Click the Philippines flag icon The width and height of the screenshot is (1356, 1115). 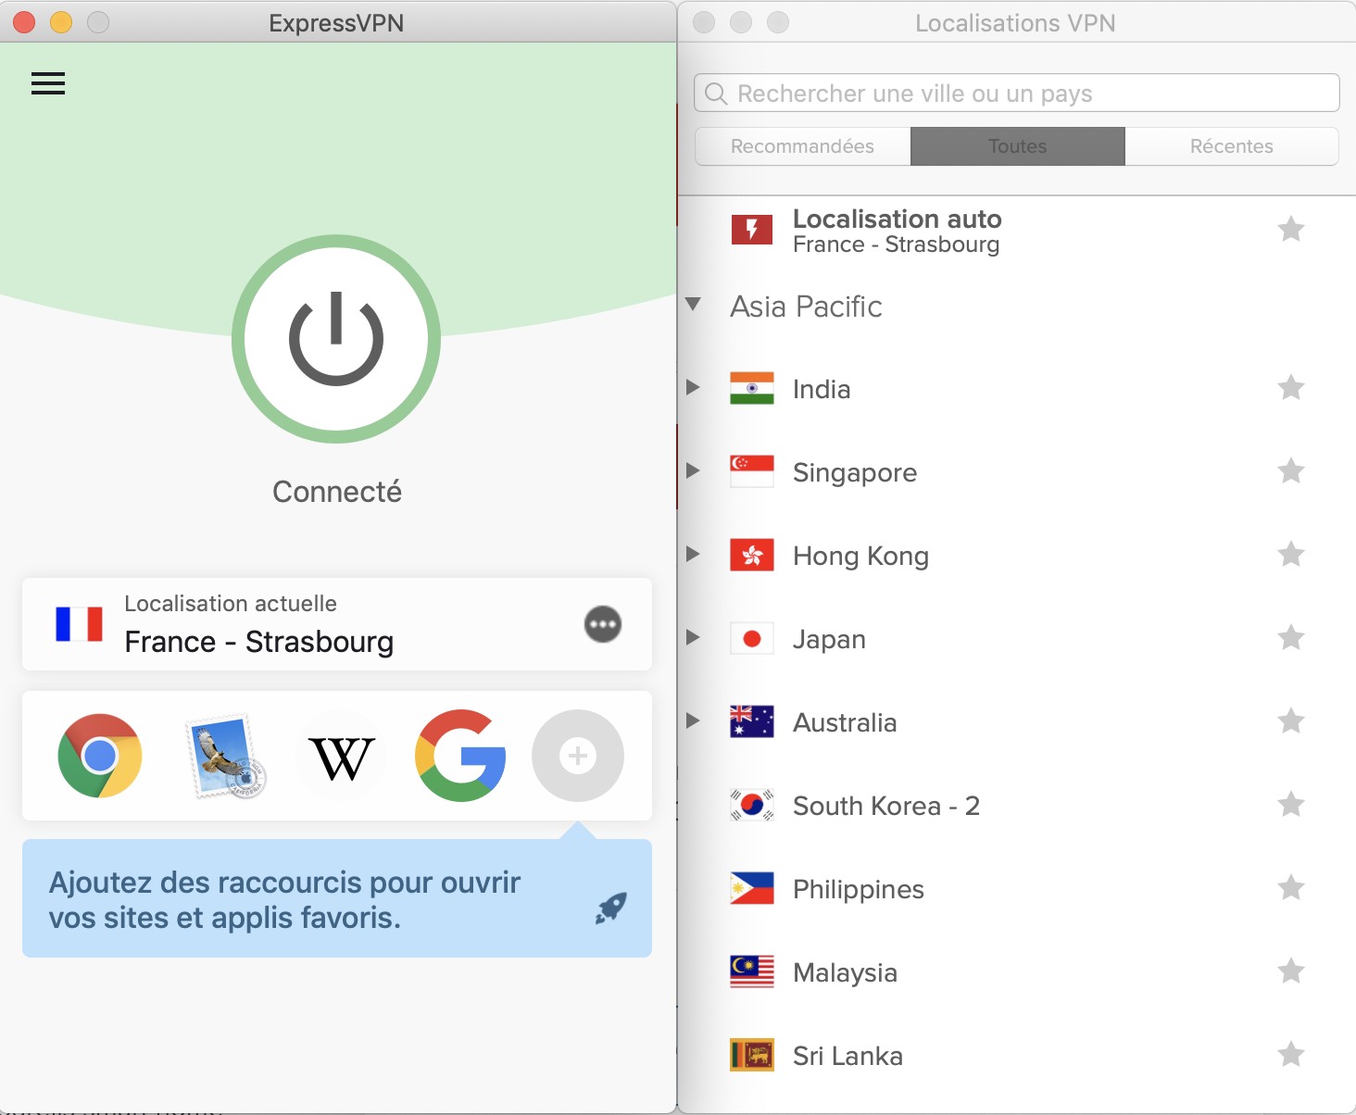pos(752,888)
